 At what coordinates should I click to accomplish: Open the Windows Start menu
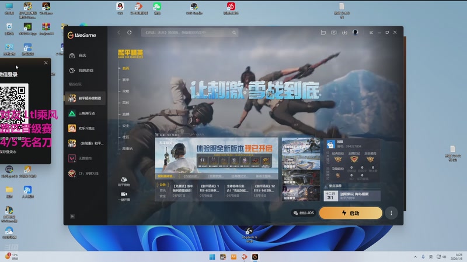tap(212, 257)
